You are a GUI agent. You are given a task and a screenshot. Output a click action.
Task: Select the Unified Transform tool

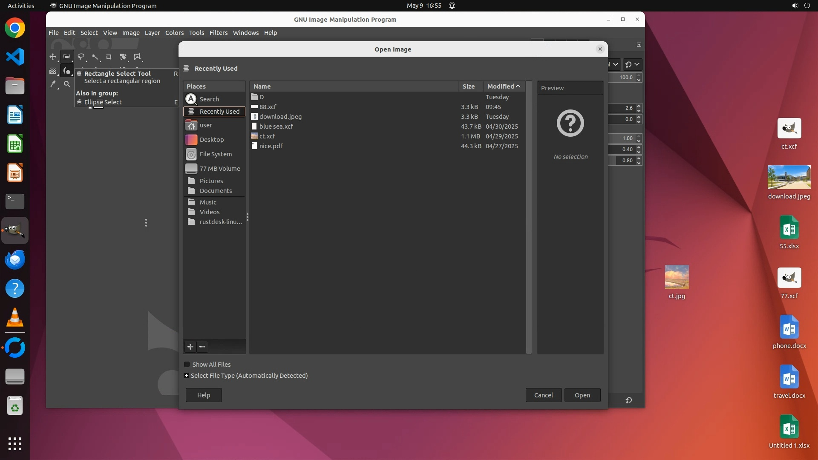pos(123,57)
